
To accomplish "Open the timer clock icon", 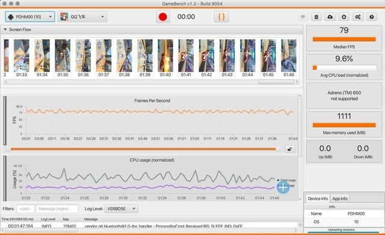I will tap(344, 17).
